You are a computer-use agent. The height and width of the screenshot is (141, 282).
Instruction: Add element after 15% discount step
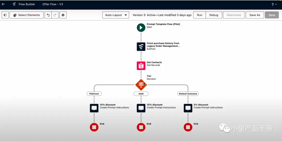click(94, 118)
